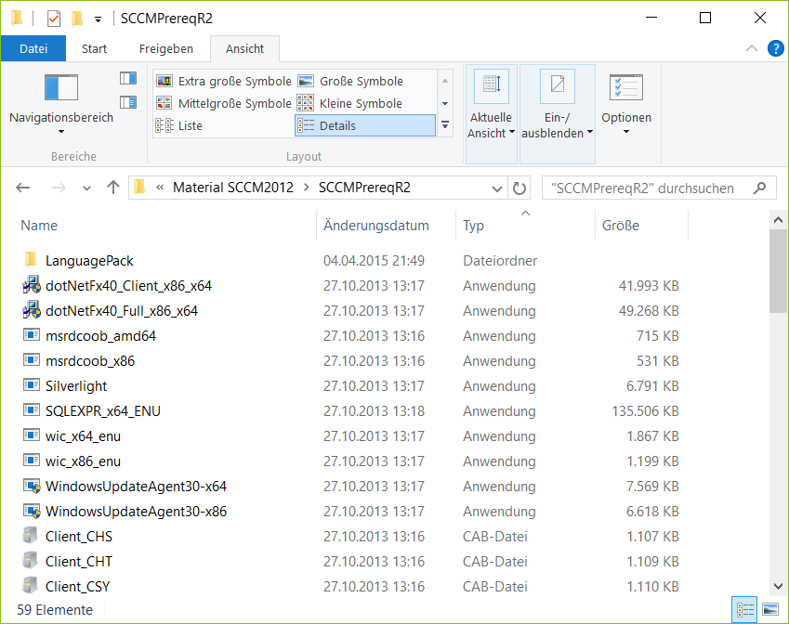Image resolution: width=789 pixels, height=624 pixels.
Task: Open Aktuelle Ansicht dropdown
Action: point(491,113)
